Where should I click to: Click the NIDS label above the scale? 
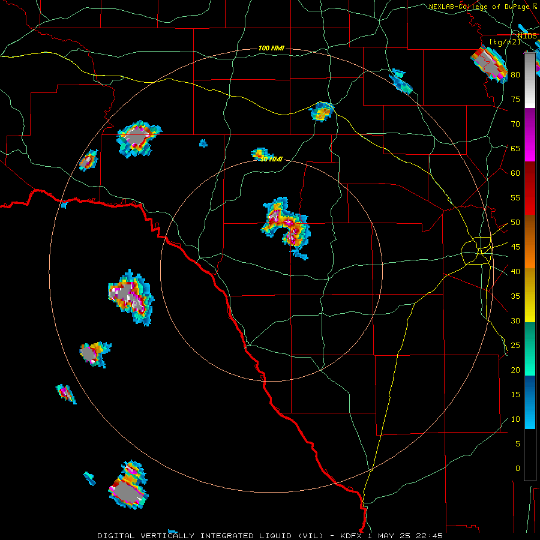click(x=527, y=36)
